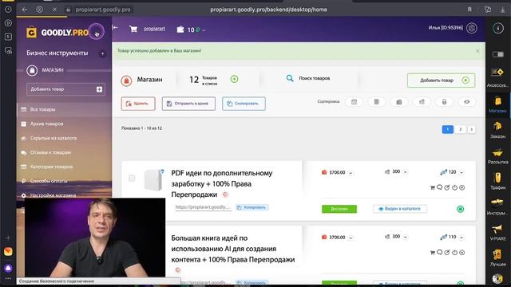
Task: Open the browser profile icon by the back arrow
Action: pyautogui.click(x=40, y=10)
